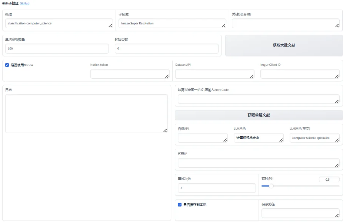
Task: Click the resize handle of 保存路径 field
Action: (x=337, y=215)
